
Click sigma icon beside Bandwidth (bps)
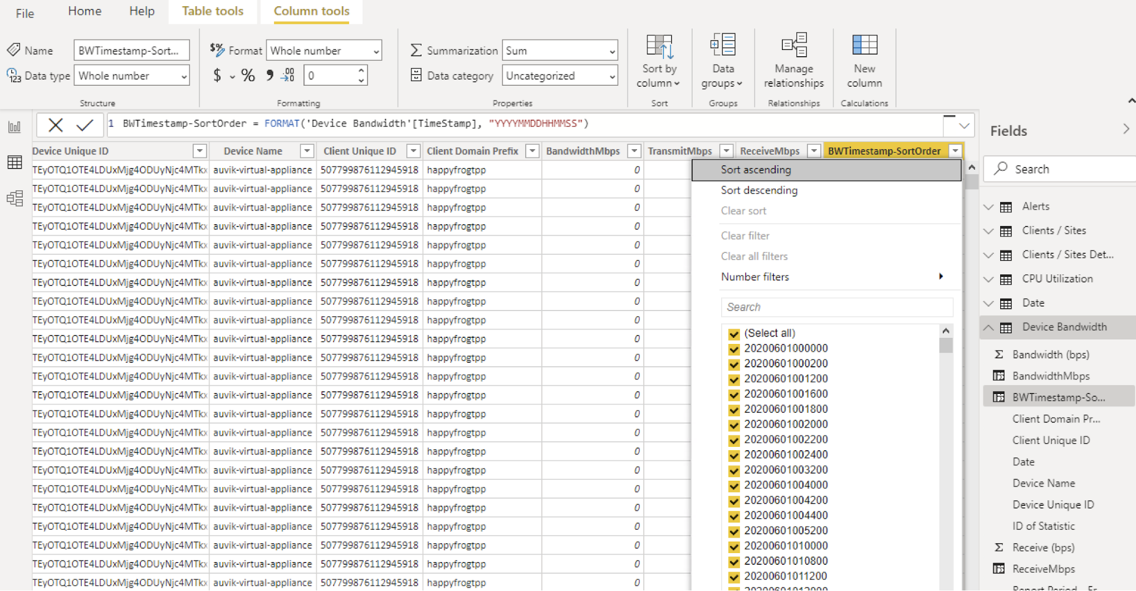pos(998,354)
